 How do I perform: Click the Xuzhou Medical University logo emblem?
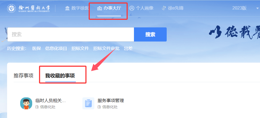[x=11, y=8]
